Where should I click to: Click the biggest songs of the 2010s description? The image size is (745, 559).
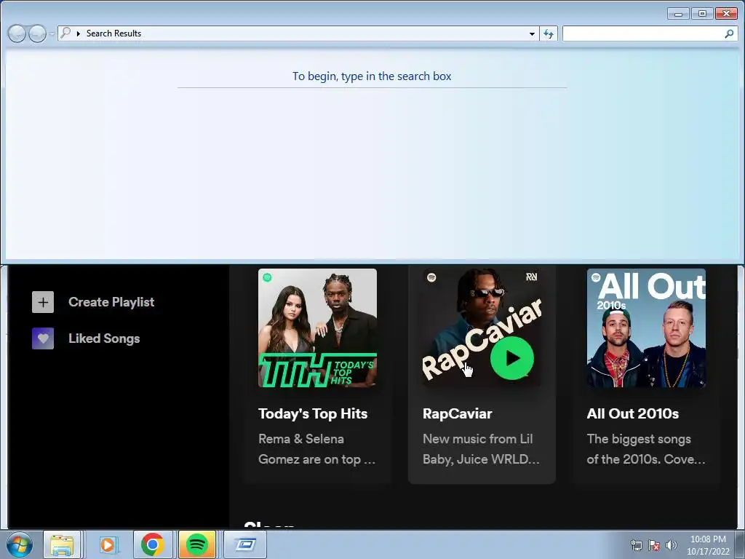(x=646, y=449)
